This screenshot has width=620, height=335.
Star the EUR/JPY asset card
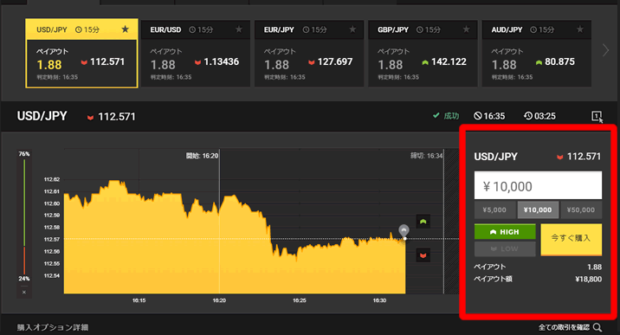click(352, 29)
